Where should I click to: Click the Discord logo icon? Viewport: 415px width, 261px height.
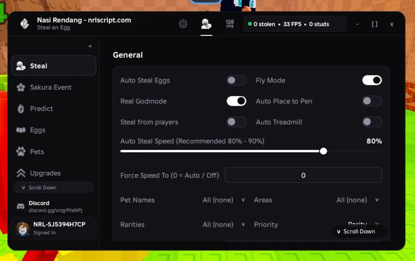coord(20,206)
